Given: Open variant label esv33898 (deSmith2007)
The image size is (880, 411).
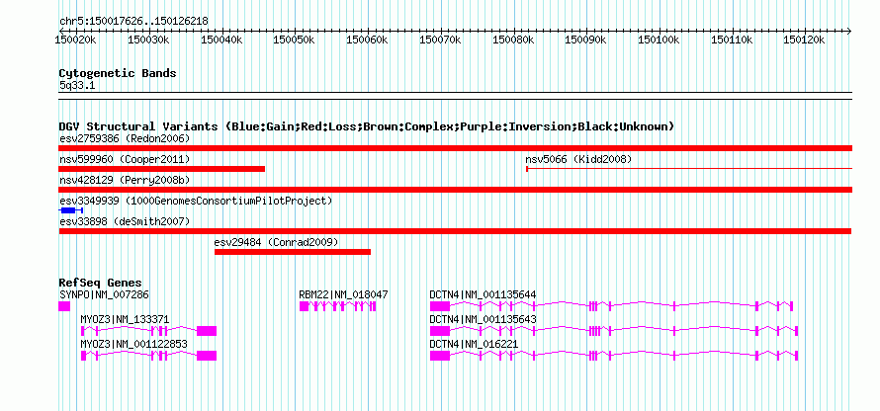Looking at the screenshot, I should pyautogui.click(x=125, y=221).
